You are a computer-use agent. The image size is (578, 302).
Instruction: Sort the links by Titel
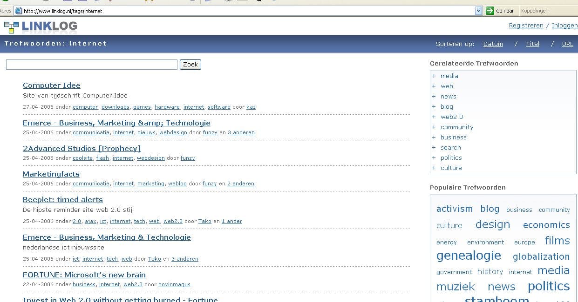pyautogui.click(x=532, y=44)
